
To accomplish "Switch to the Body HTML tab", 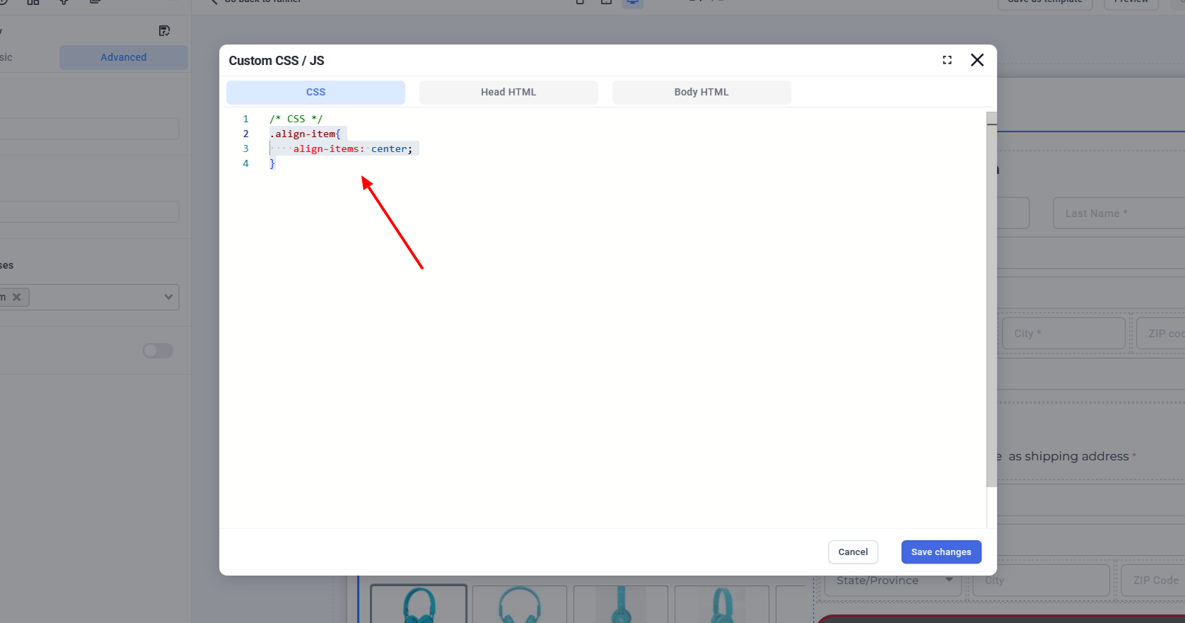I will [x=701, y=92].
